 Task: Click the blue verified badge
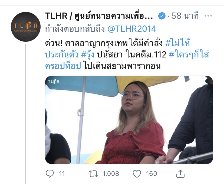point(162,16)
